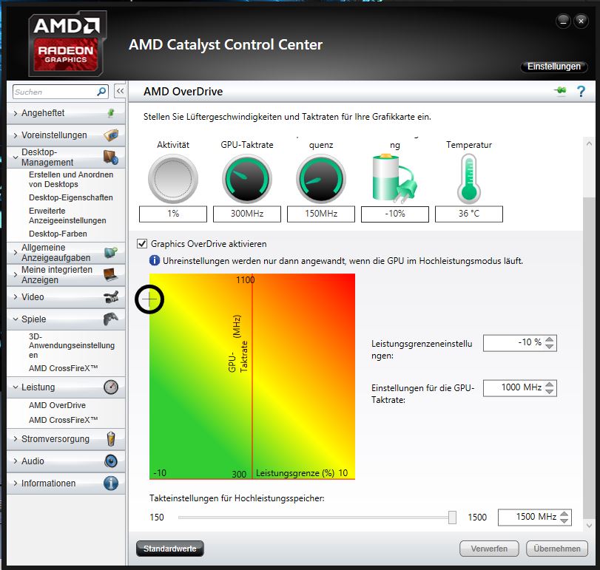Click the Leistung gauge icon
The height and width of the screenshot is (570, 600).
pos(111,387)
